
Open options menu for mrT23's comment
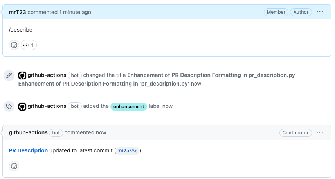(320, 12)
